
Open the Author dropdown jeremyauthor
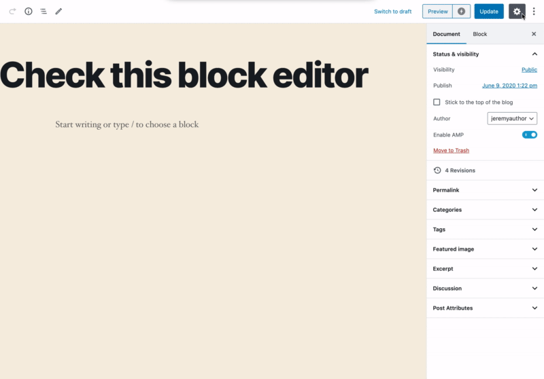512,118
